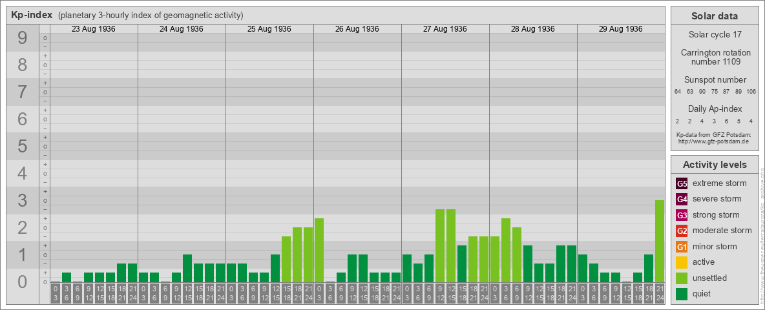Image resolution: width=765 pixels, height=310 pixels.
Task: Click sunspot value 75
Action: 714,92
